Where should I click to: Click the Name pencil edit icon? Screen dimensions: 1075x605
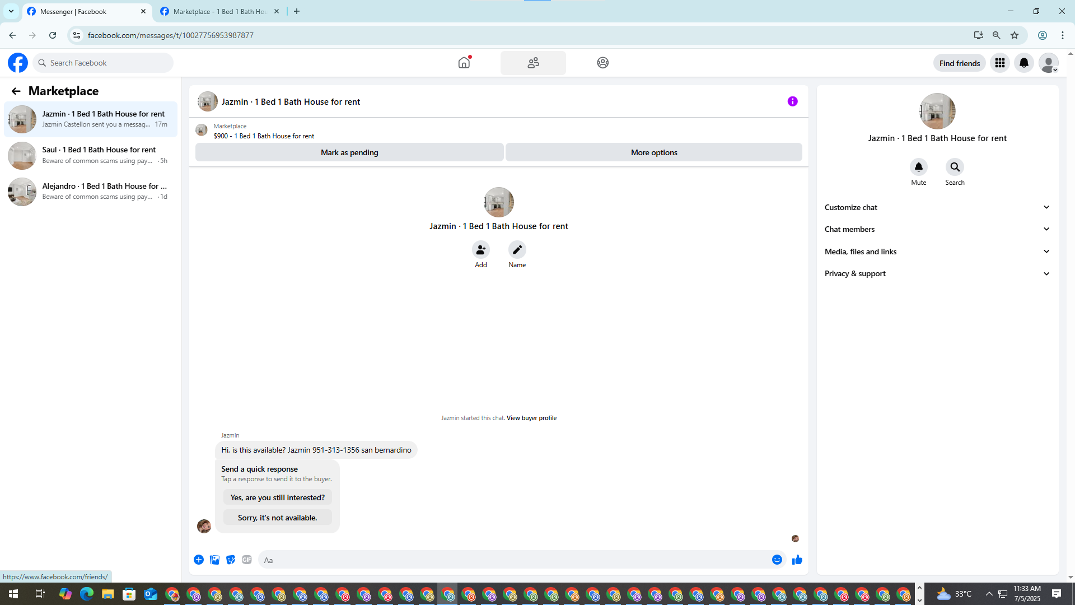point(517,250)
